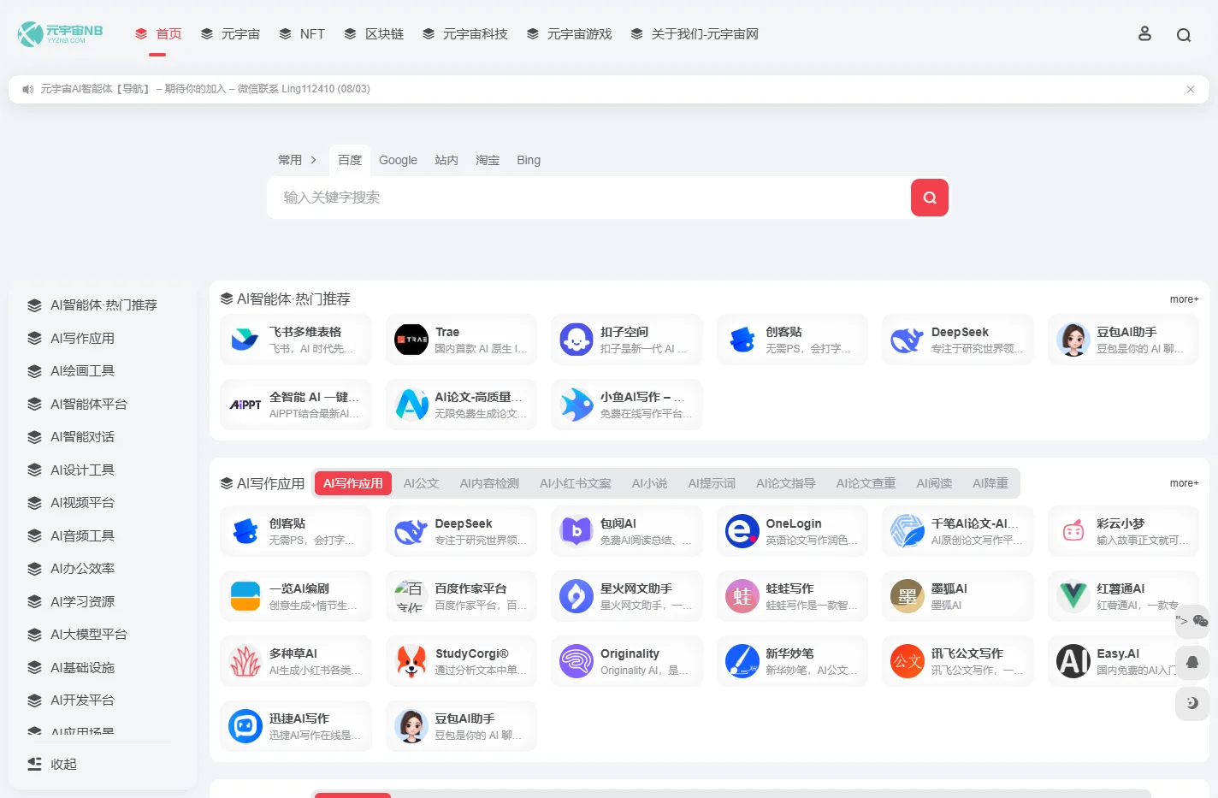
Task: Open the Originality icon
Action: 576,661
